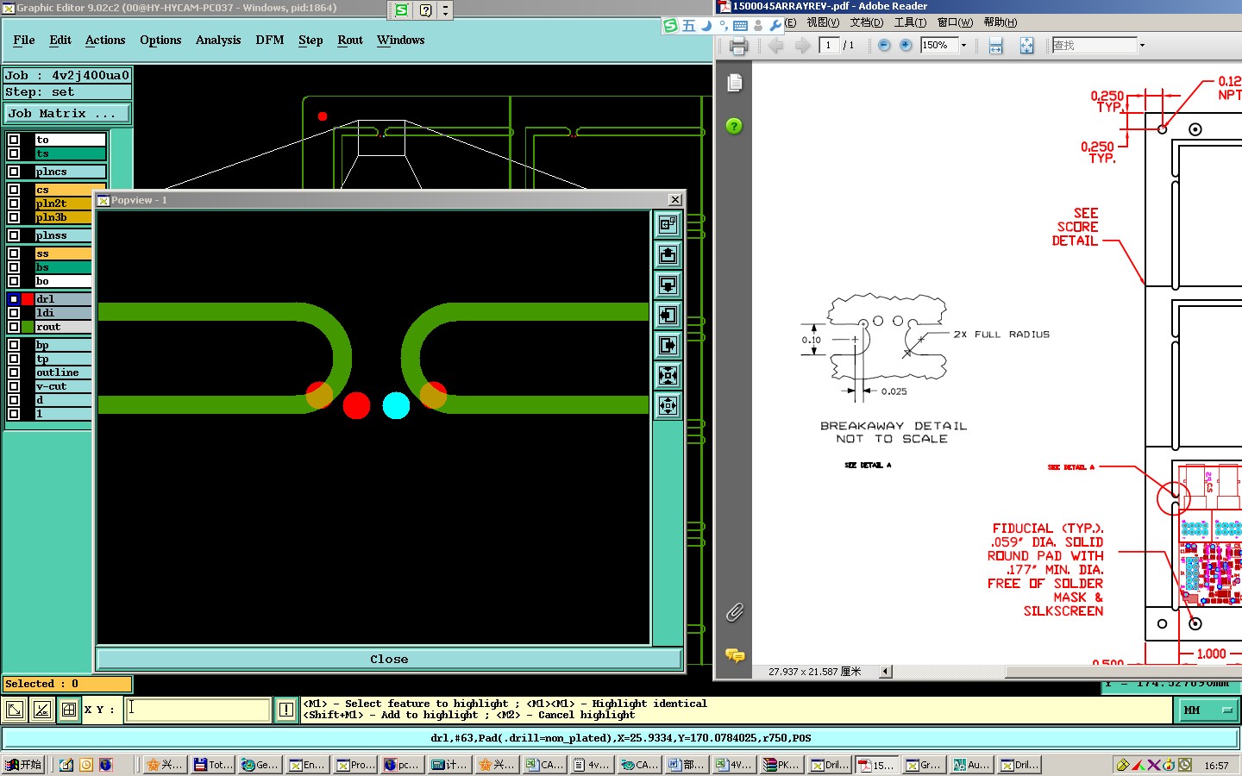Click the 查找 find text field in Reader
Viewport: 1242px width, 776px height.
1095,45
